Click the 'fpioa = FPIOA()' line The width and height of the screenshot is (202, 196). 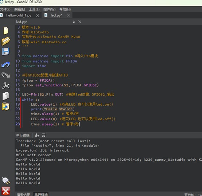pos(38,81)
